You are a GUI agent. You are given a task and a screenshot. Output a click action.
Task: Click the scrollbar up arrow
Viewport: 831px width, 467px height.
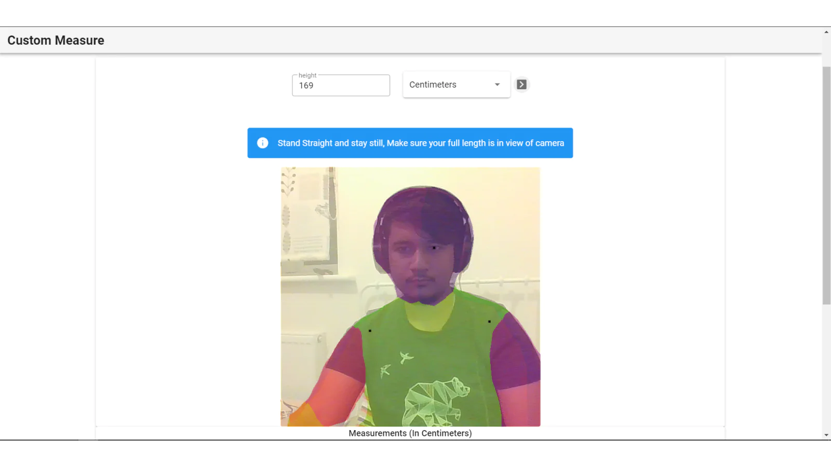point(826,32)
